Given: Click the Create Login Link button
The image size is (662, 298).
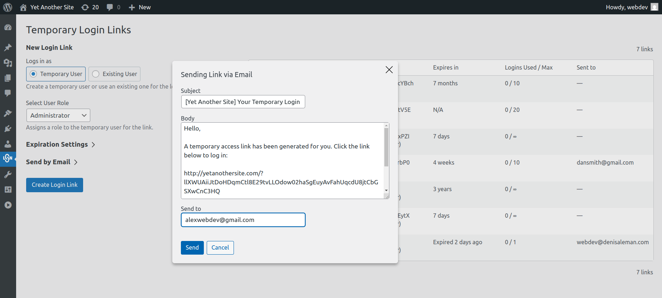Looking at the screenshot, I should point(54,185).
